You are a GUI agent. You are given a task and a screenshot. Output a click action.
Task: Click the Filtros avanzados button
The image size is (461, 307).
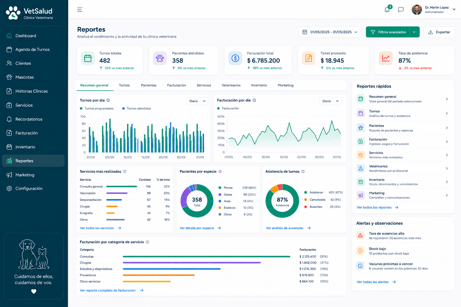click(388, 32)
